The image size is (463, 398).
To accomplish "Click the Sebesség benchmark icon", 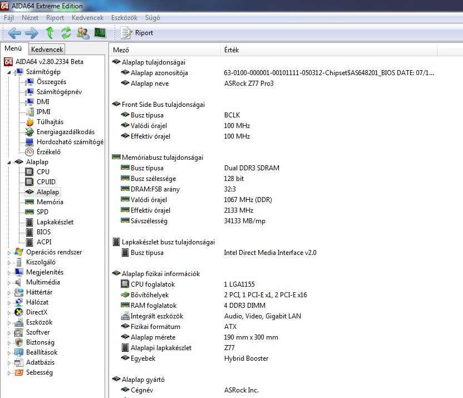I will click(19, 372).
